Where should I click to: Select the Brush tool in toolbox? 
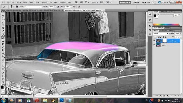point(3,38)
